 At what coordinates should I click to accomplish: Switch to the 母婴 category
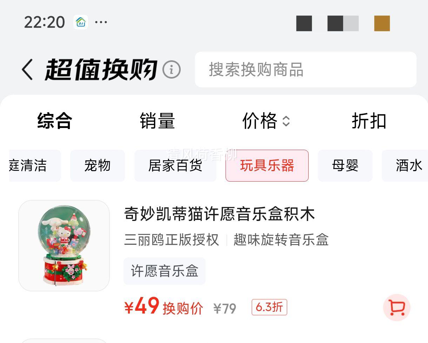click(x=345, y=166)
